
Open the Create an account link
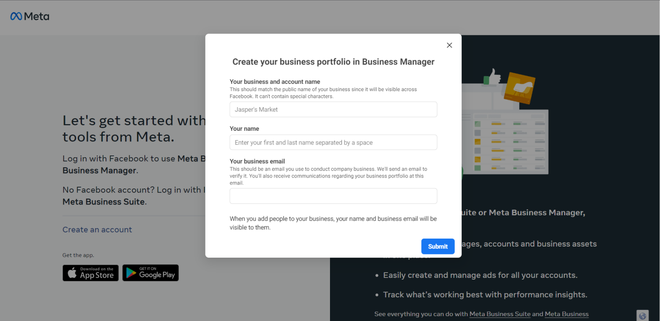(97, 229)
